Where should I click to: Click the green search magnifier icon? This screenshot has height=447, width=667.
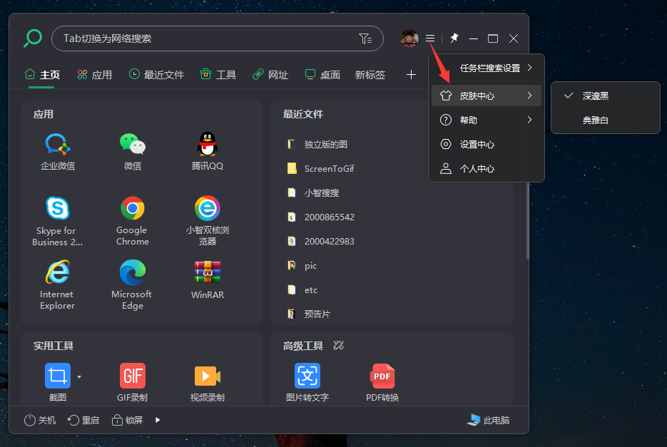[33, 38]
